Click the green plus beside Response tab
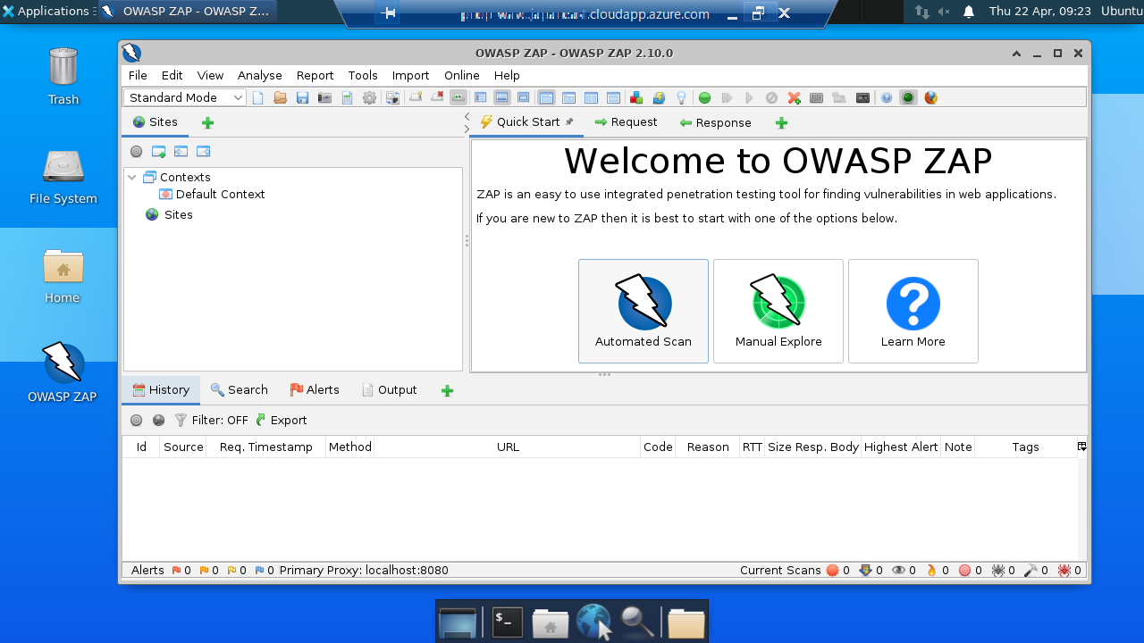The width and height of the screenshot is (1144, 643). pyautogui.click(x=781, y=123)
